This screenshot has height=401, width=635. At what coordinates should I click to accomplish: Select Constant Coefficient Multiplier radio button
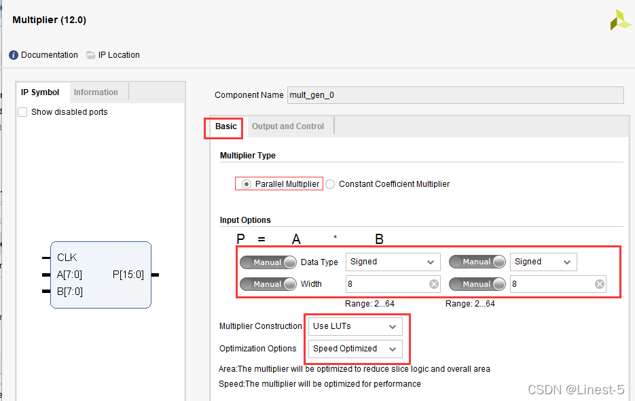pos(330,184)
